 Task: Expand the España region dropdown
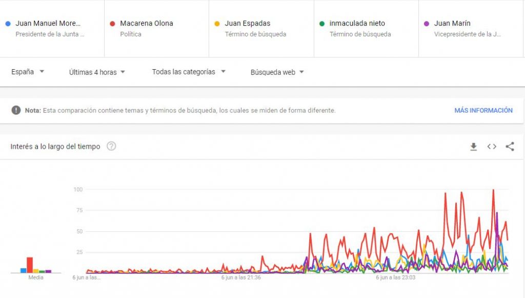click(x=28, y=72)
